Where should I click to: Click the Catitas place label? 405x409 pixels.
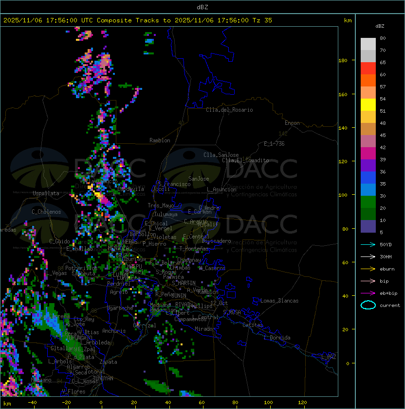(253, 325)
